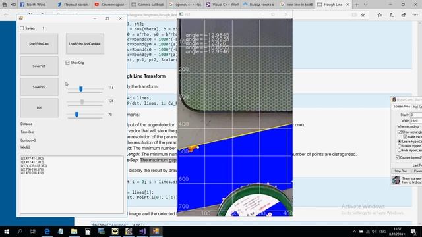Click the active app icon on the taskbar
This screenshot has height=237, width=422.
[x=156, y=231]
